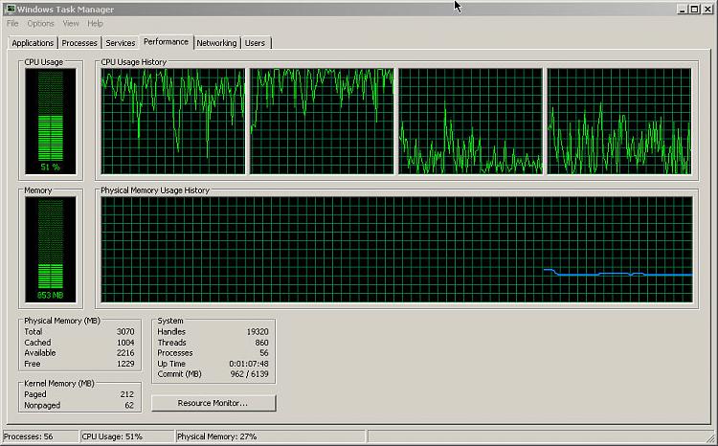Switch to the Processes tab
Viewport: 718px width, 446px height.
point(79,43)
